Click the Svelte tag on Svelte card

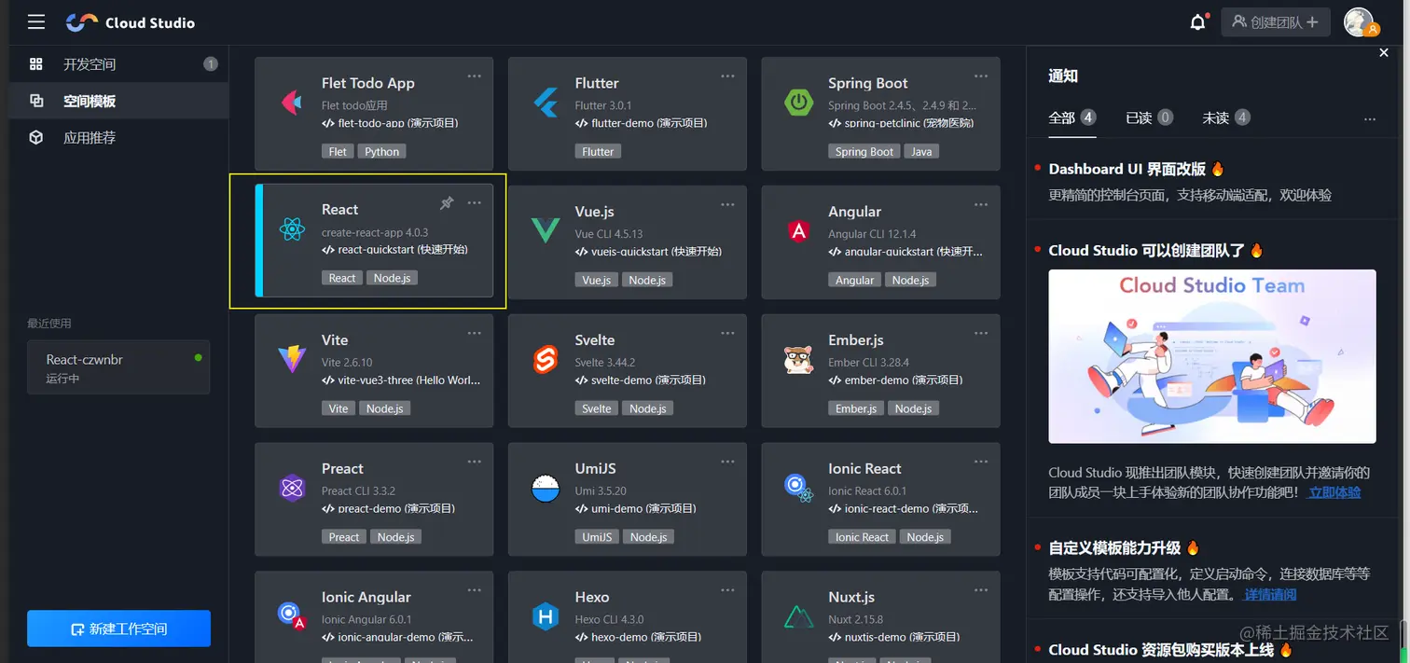tap(597, 408)
